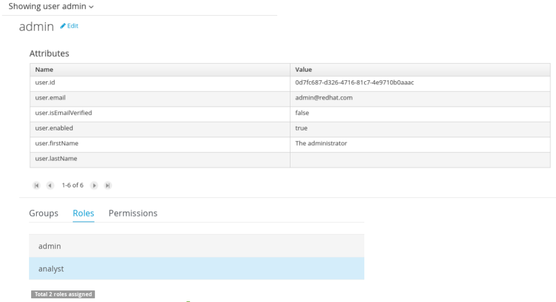
Task: Select the Roles tab
Action: click(x=83, y=213)
